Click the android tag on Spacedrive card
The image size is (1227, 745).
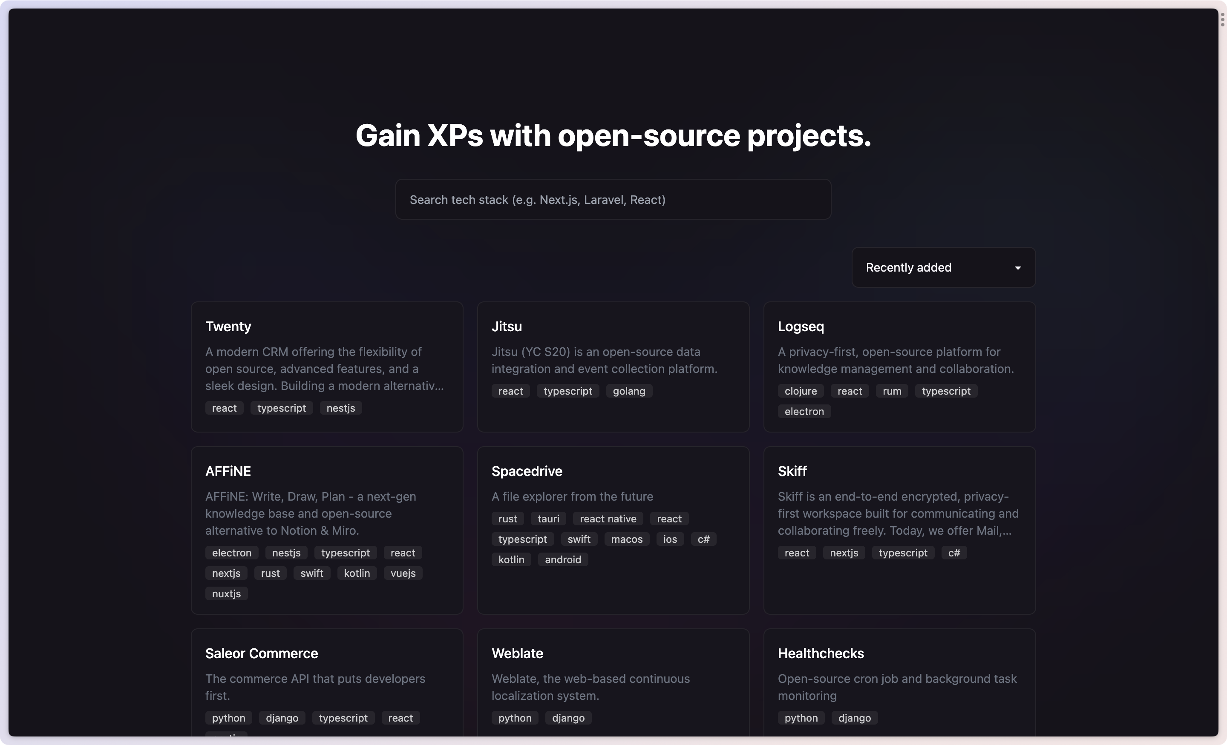[x=563, y=559]
